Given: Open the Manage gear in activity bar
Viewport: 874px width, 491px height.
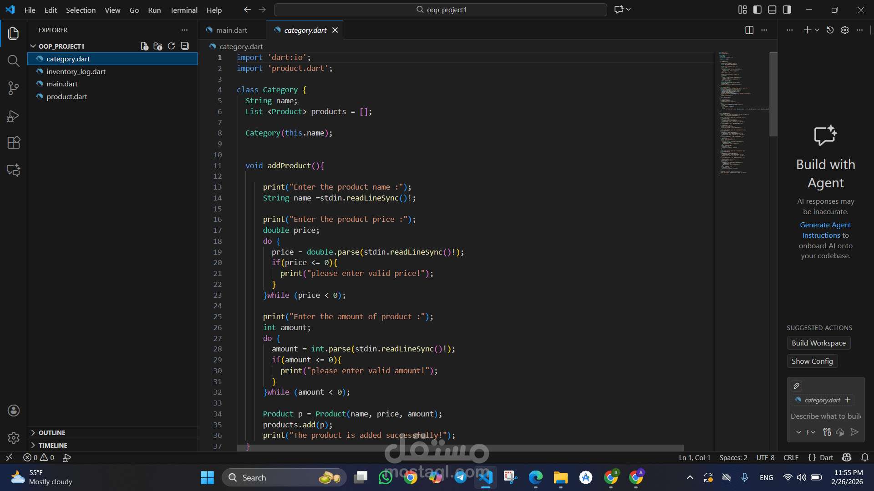Looking at the screenshot, I should (13, 437).
